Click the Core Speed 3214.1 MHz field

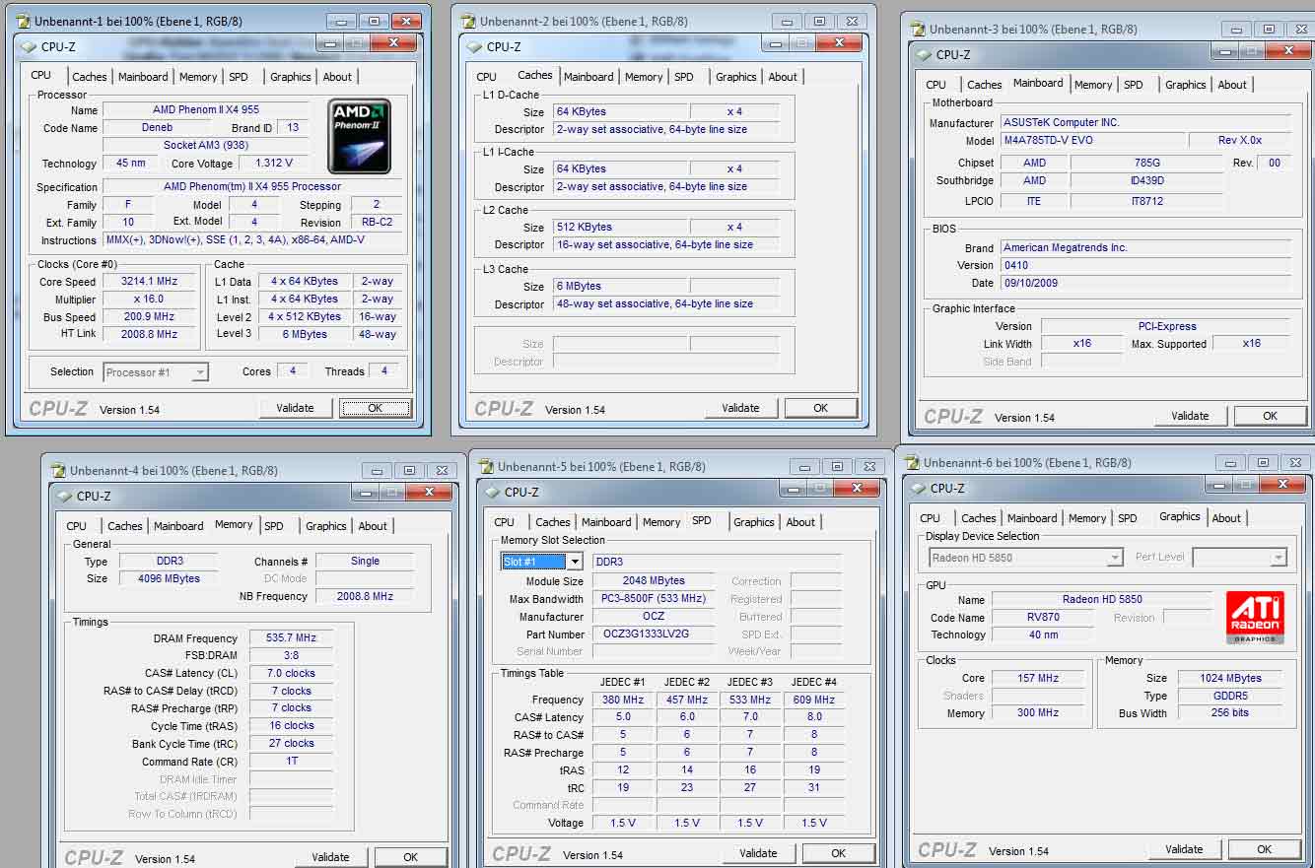pos(149,282)
